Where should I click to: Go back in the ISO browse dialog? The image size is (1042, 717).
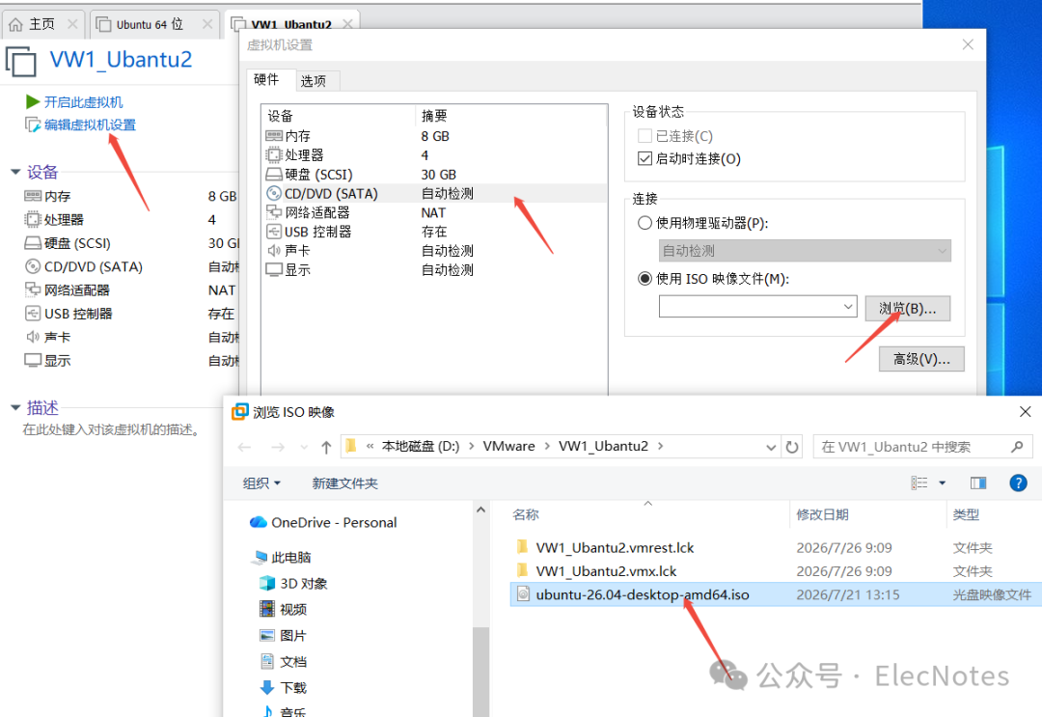pos(244,447)
